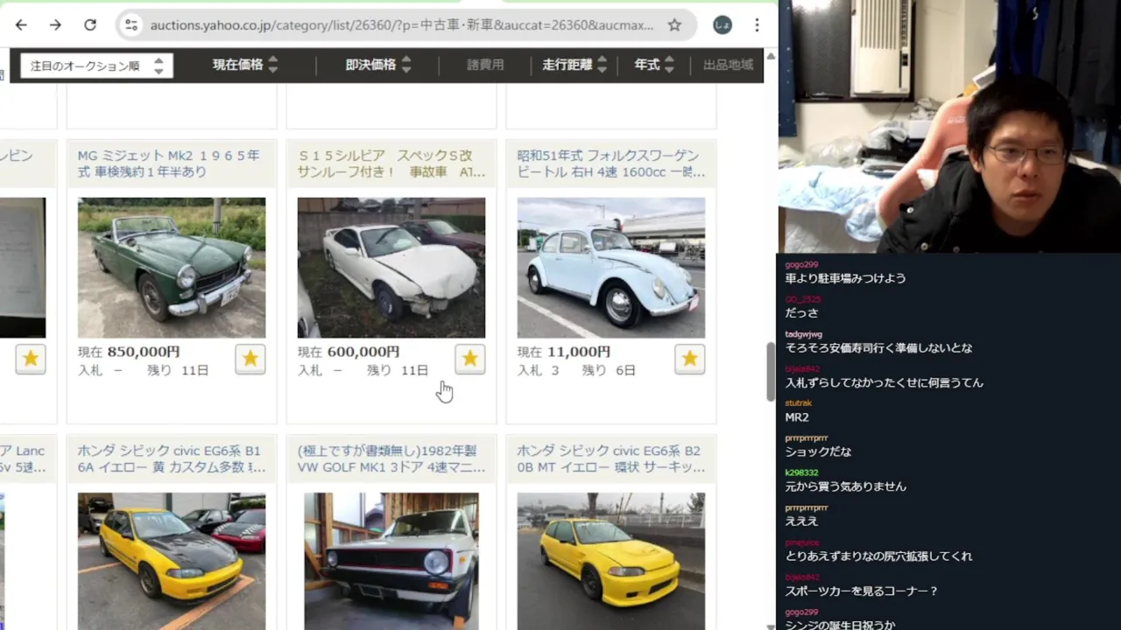Open S15シルビア スペックS改 listing title
The height and width of the screenshot is (630, 1121).
tap(391, 164)
